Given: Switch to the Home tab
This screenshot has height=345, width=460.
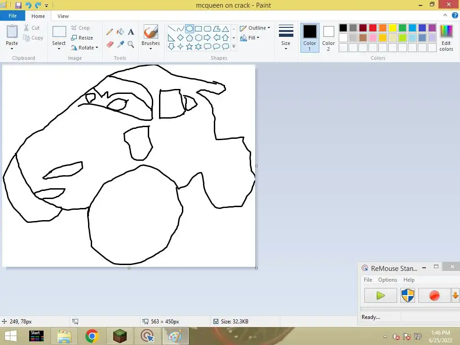Looking at the screenshot, I should tap(38, 16).
